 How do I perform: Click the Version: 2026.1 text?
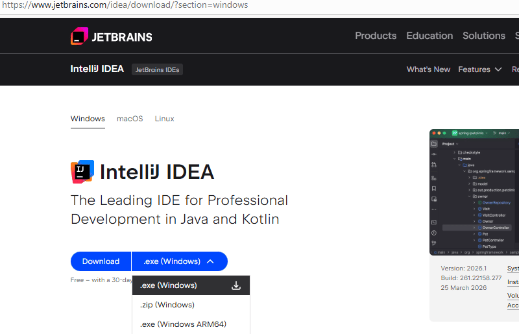[464, 268]
